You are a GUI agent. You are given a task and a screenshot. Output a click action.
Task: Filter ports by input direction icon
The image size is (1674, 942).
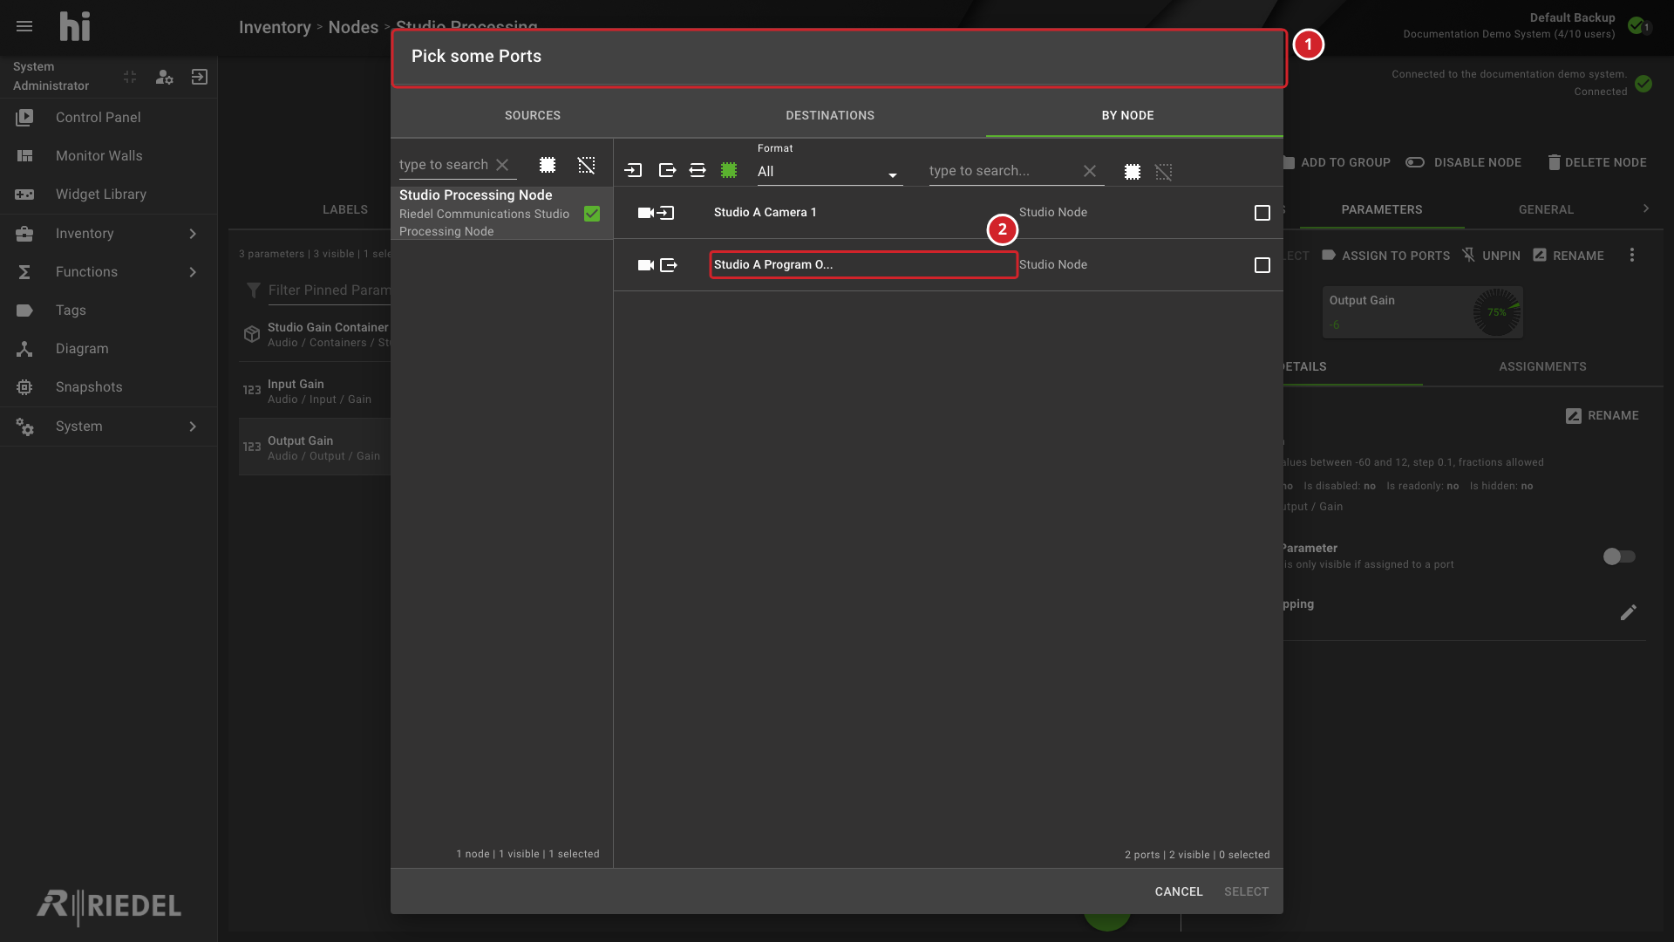coord(634,171)
